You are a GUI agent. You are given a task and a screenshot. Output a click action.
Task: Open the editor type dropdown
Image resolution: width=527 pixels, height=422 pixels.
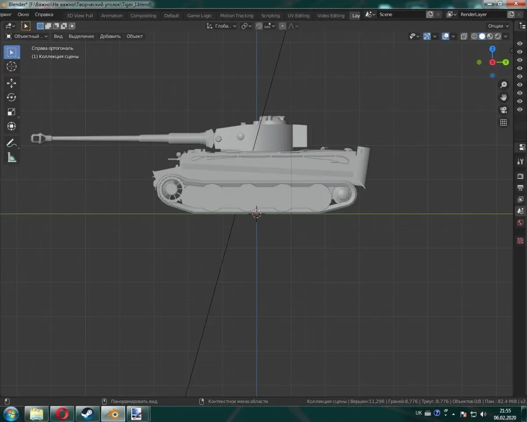(11, 26)
